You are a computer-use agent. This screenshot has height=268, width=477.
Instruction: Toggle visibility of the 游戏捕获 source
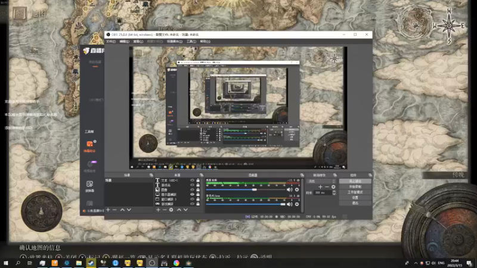[192, 204]
